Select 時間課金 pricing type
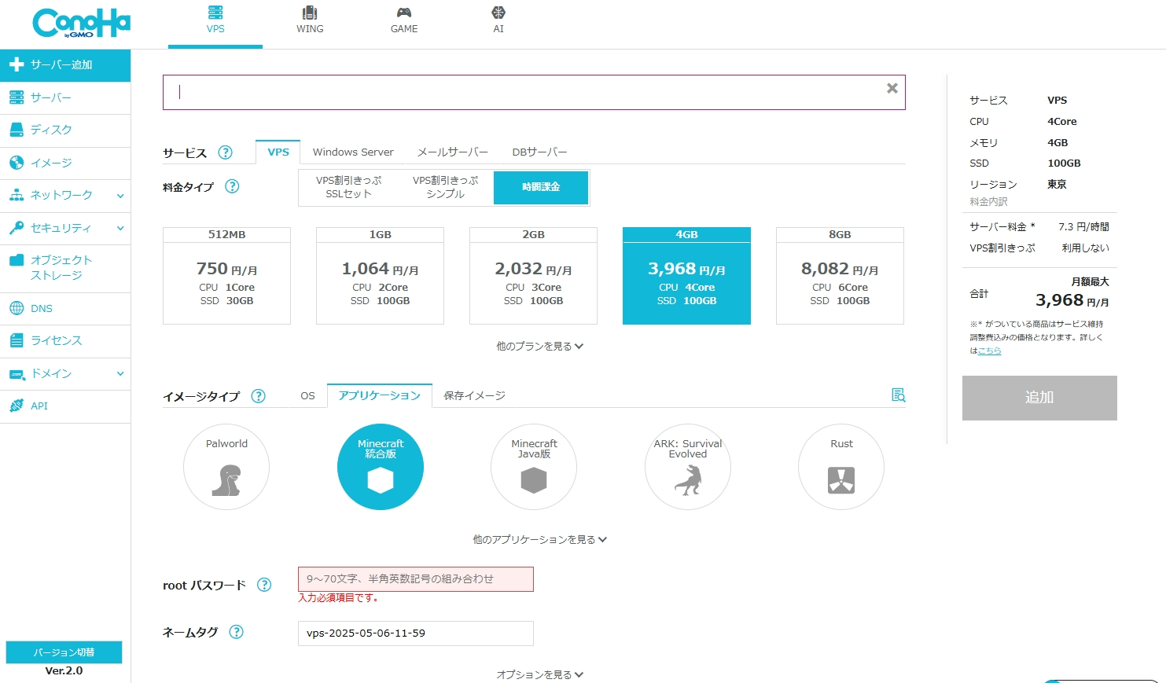Screen dimensions: 1166x683 [541, 187]
